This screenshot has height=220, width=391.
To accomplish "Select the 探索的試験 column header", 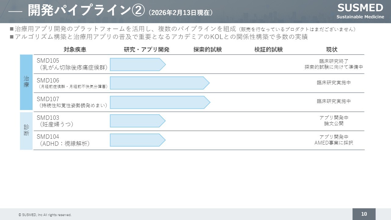I will tap(207, 50).
